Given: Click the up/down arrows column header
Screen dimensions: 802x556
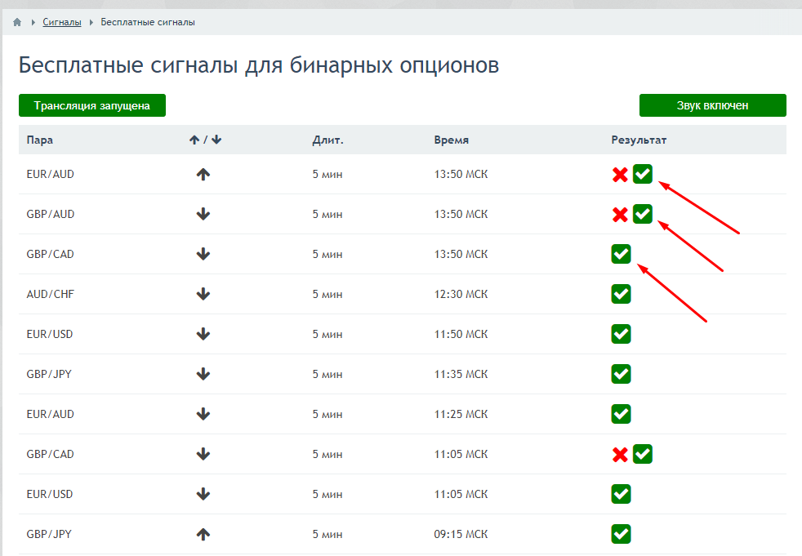Looking at the screenshot, I should pyautogui.click(x=205, y=140).
